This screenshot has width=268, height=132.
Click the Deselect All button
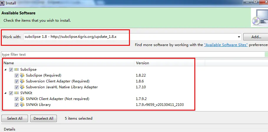pos(43,119)
